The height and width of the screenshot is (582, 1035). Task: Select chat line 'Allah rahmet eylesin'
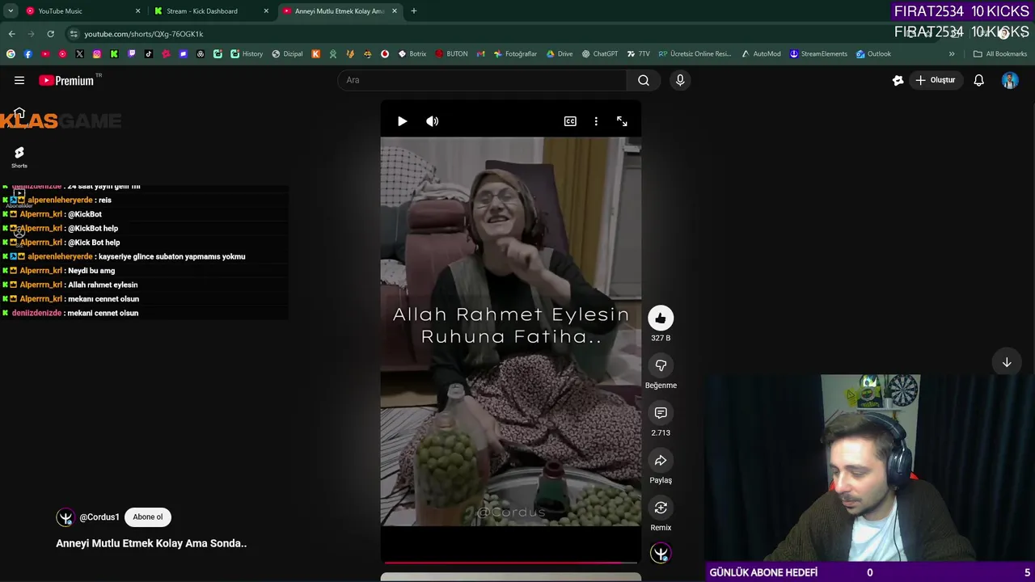click(x=103, y=285)
